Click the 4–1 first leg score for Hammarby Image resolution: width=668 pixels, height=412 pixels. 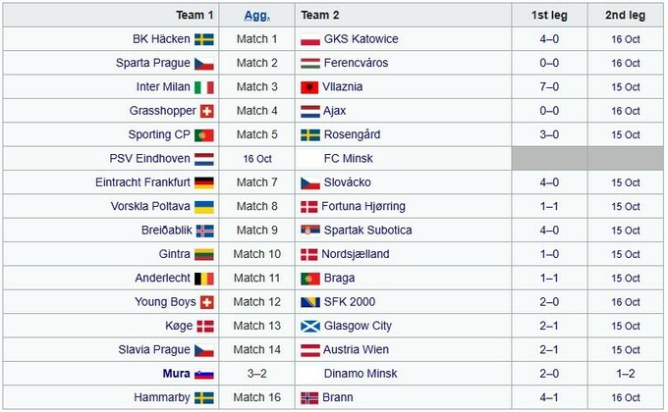pos(550,397)
